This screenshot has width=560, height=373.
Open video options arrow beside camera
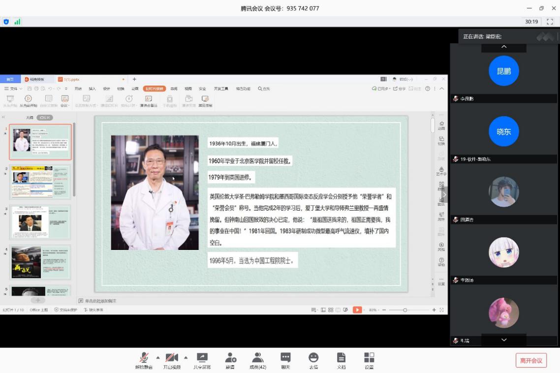(186, 357)
